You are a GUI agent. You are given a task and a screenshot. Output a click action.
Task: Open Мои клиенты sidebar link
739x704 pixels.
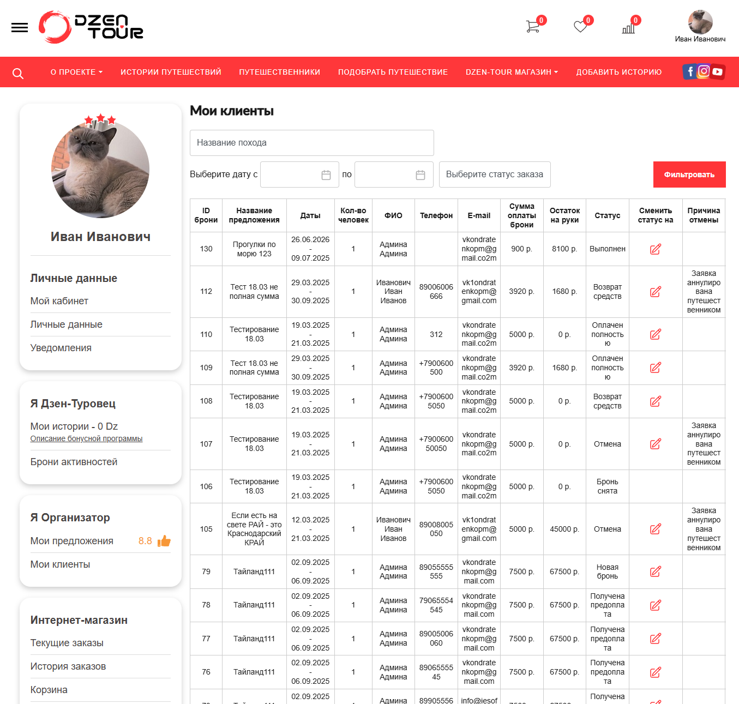point(60,564)
